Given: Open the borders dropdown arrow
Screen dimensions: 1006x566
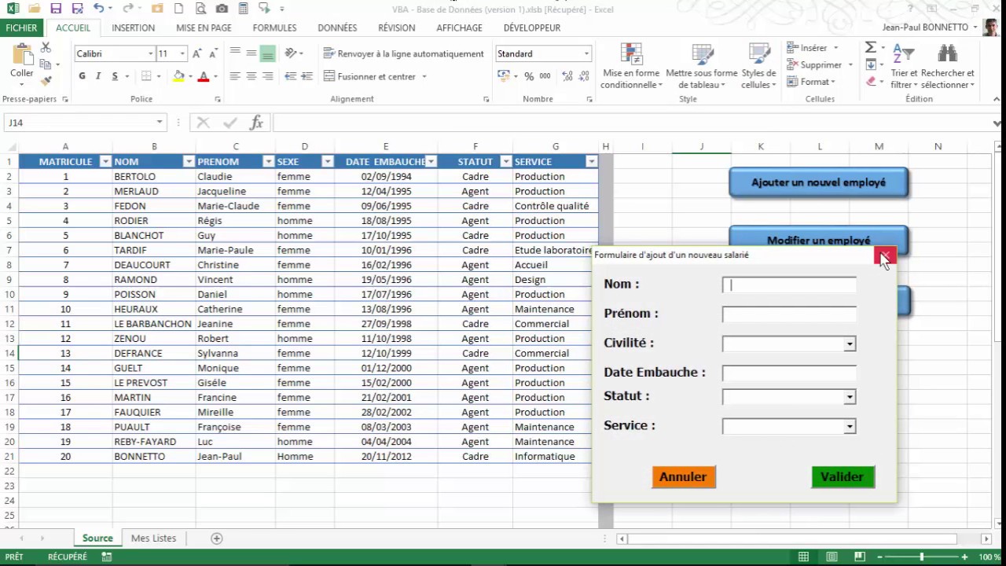Looking at the screenshot, I should point(158,76).
